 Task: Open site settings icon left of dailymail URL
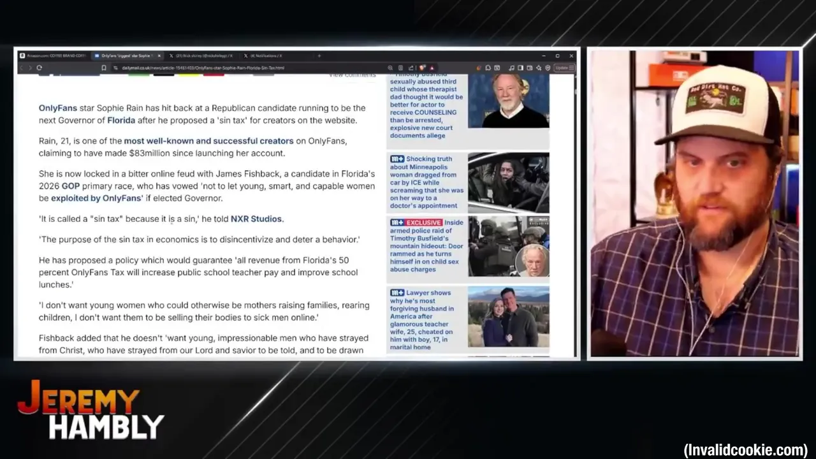[x=116, y=68]
